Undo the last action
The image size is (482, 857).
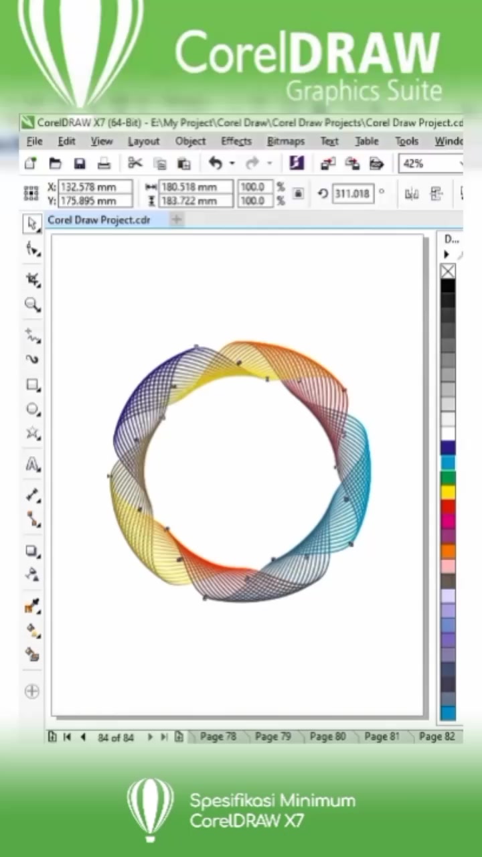point(215,163)
